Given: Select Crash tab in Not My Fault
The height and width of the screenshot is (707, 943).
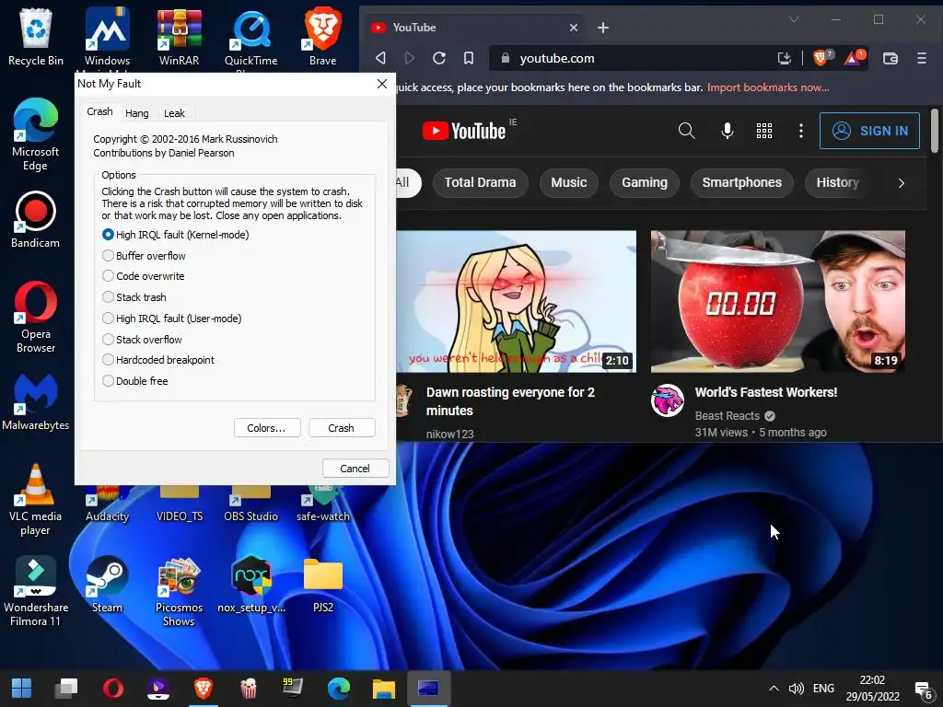Looking at the screenshot, I should click(99, 111).
